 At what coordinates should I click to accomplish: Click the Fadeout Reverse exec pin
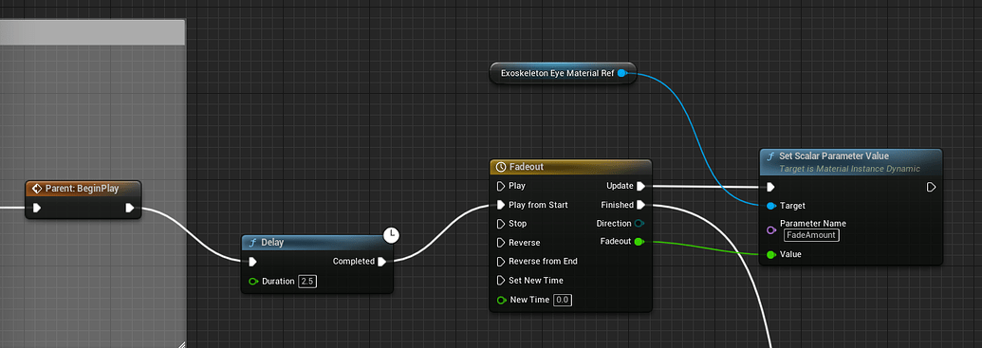click(500, 242)
